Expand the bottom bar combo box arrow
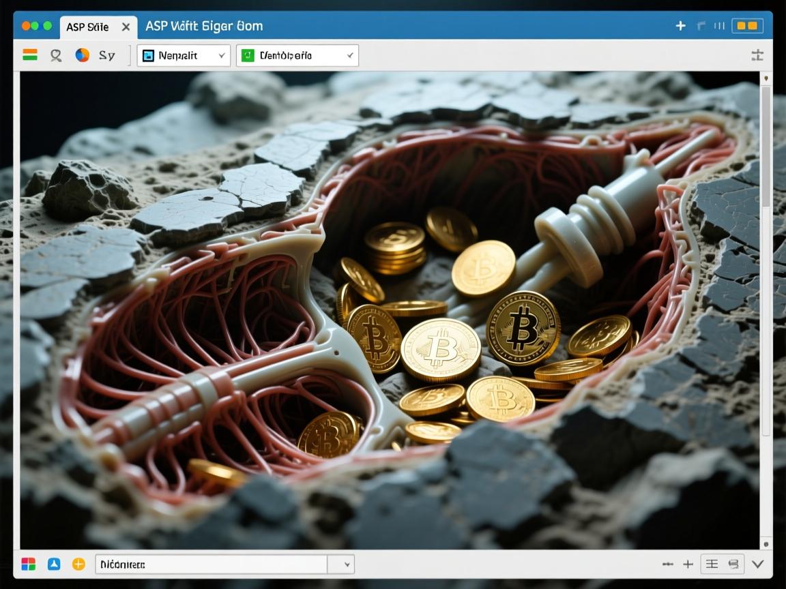The width and height of the screenshot is (786, 589). pyautogui.click(x=347, y=564)
